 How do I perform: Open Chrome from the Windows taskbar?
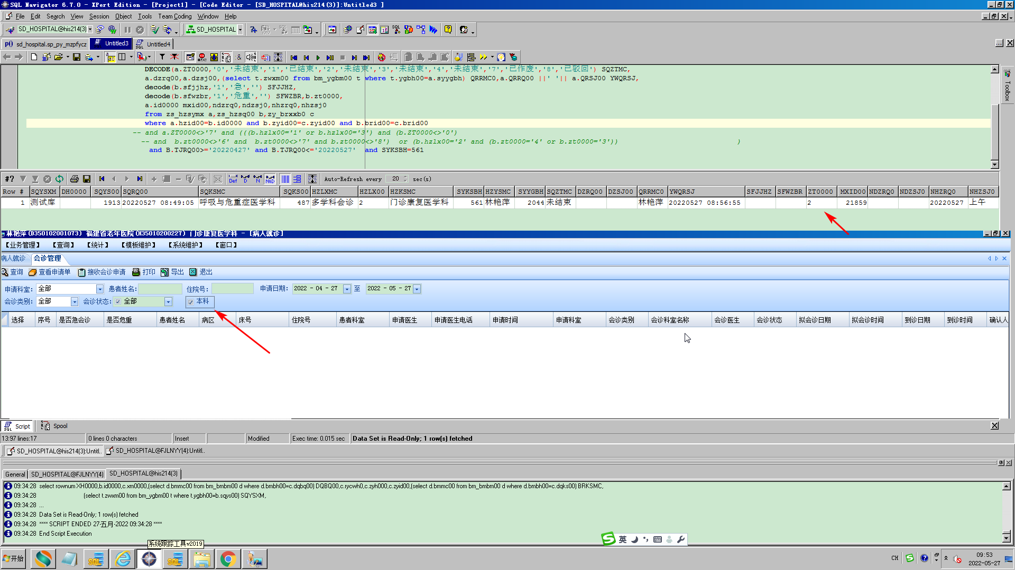228,559
